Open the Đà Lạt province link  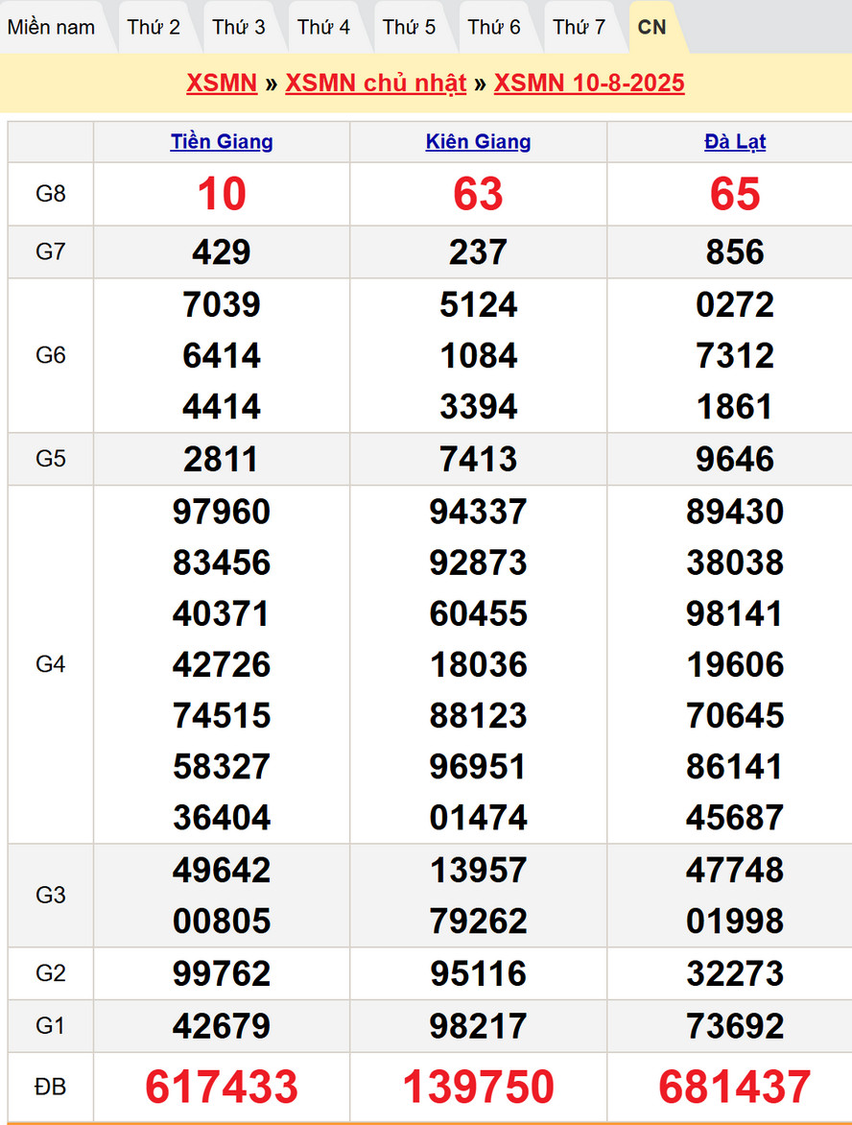735,142
